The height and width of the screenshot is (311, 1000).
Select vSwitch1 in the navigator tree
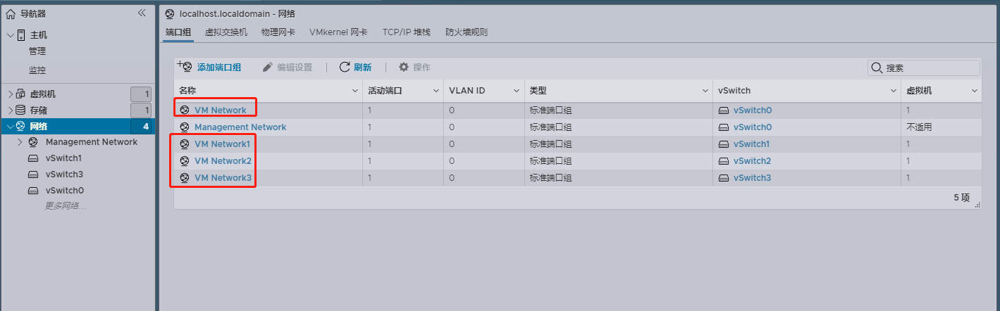[x=63, y=158]
